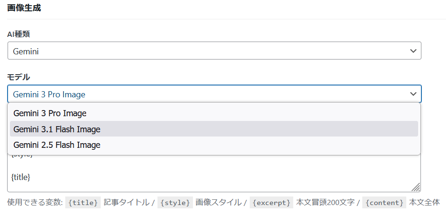This screenshot has width=446, height=214.
Task: Click the AI種類 field label
Action: [19, 34]
